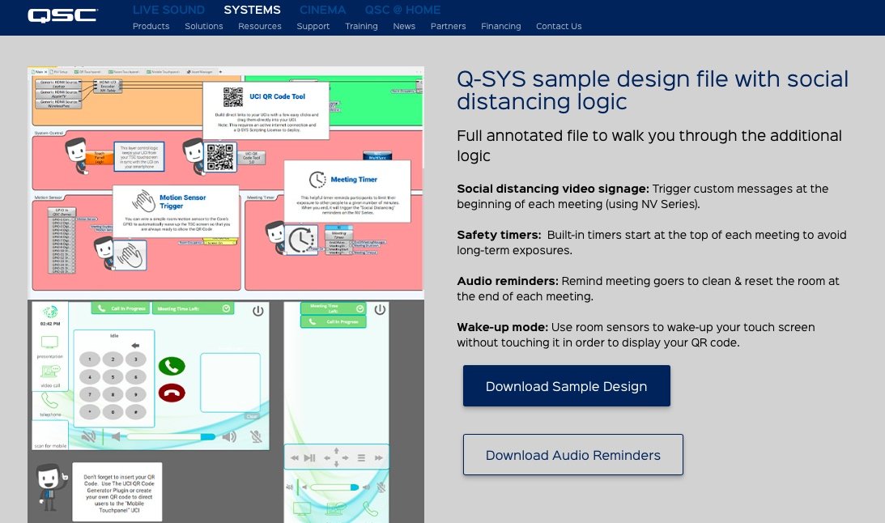
Task: Open the LIVE SOUND section
Action: tap(168, 10)
